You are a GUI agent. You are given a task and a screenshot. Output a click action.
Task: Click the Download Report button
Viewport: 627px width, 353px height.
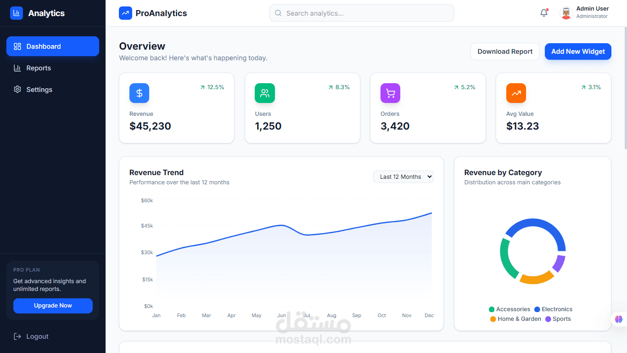tap(505, 51)
